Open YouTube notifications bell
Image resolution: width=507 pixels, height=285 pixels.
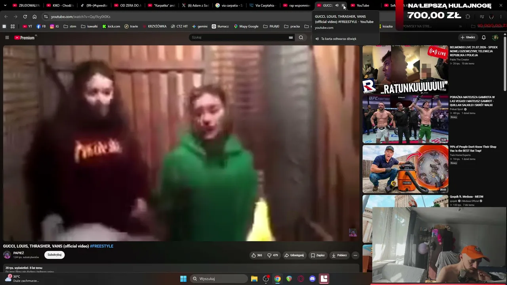click(484, 38)
